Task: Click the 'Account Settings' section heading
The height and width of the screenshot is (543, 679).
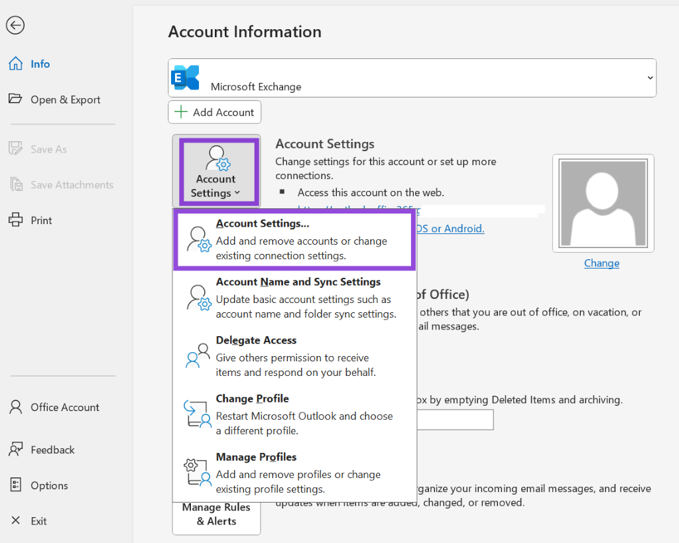Action: [325, 144]
